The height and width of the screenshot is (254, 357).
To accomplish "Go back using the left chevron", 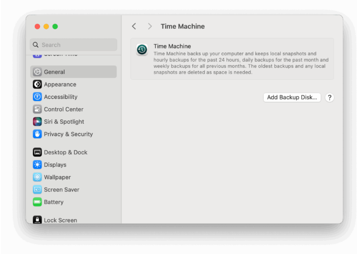I will (x=134, y=26).
